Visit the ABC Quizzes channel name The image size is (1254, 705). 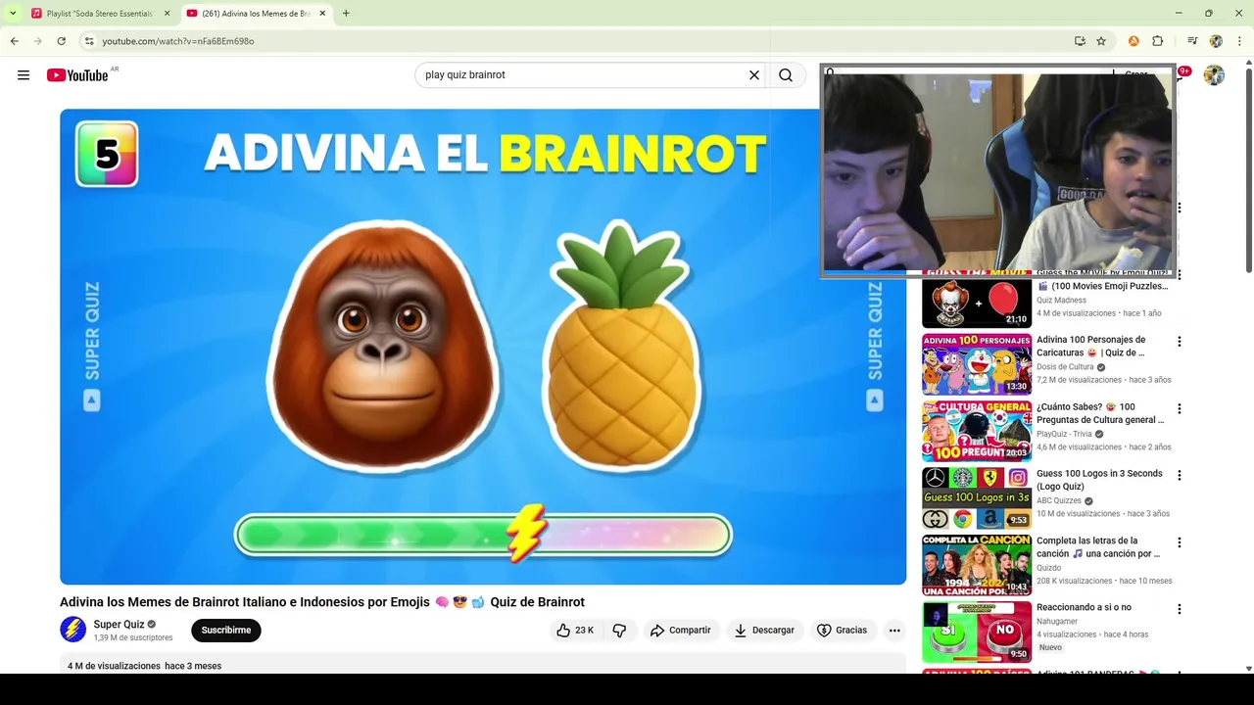coord(1059,501)
